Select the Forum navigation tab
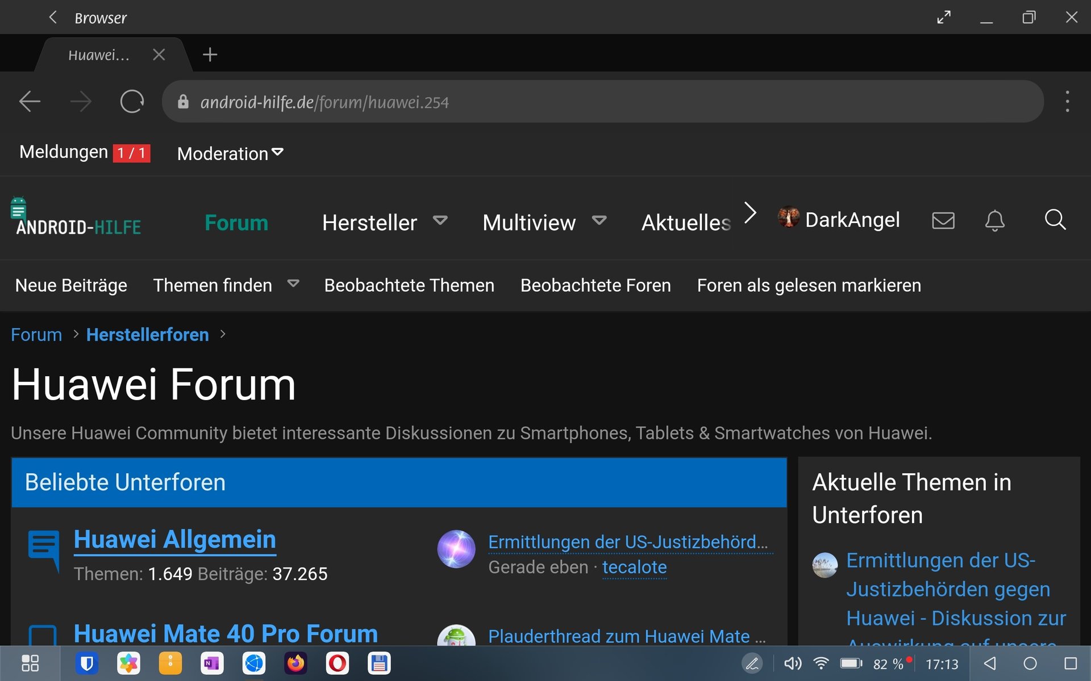The width and height of the screenshot is (1091, 681). coord(236,222)
